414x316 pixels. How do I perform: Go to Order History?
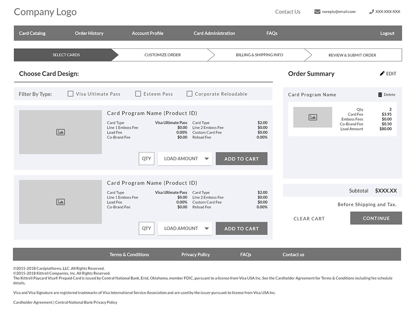(89, 33)
